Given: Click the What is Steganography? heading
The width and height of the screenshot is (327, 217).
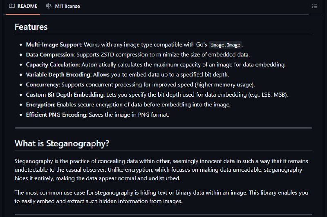Looking at the screenshot, I should (x=62, y=144).
